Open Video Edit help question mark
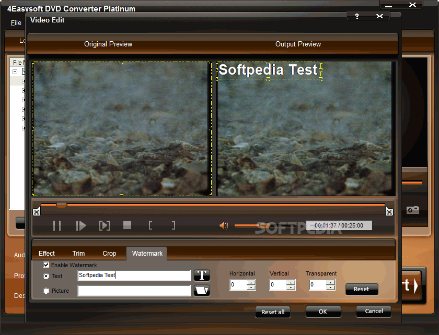 pos(356,16)
